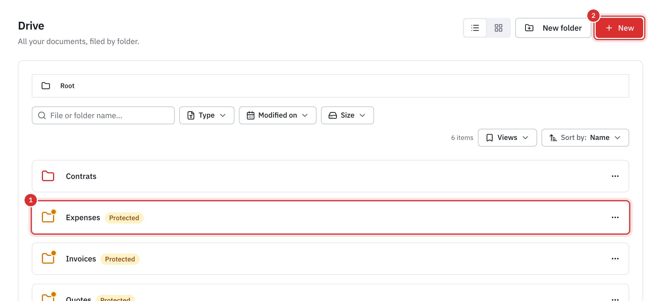Click the Protected badge on Expenses
This screenshot has width=661, height=301.
click(124, 218)
